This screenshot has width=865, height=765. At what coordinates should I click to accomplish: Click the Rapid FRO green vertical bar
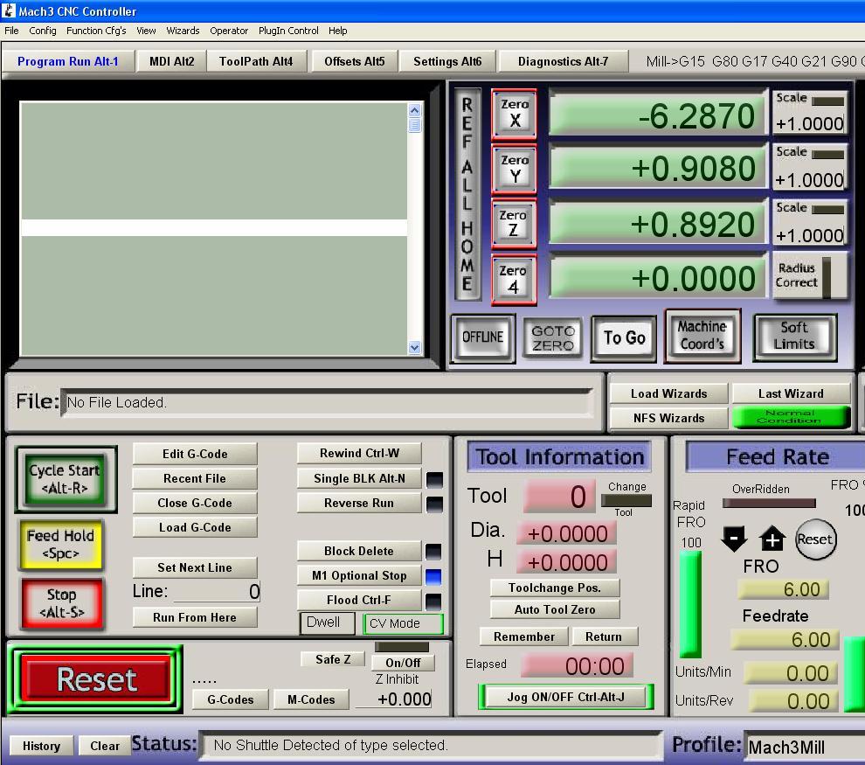(690, 603)
